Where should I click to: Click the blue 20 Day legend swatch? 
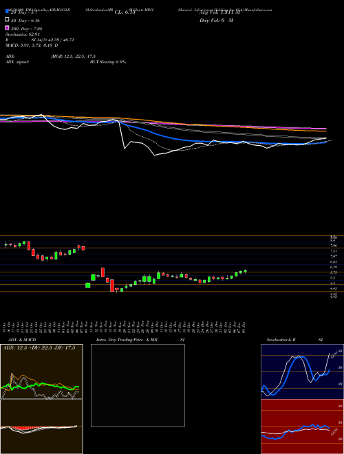point(7,12)
